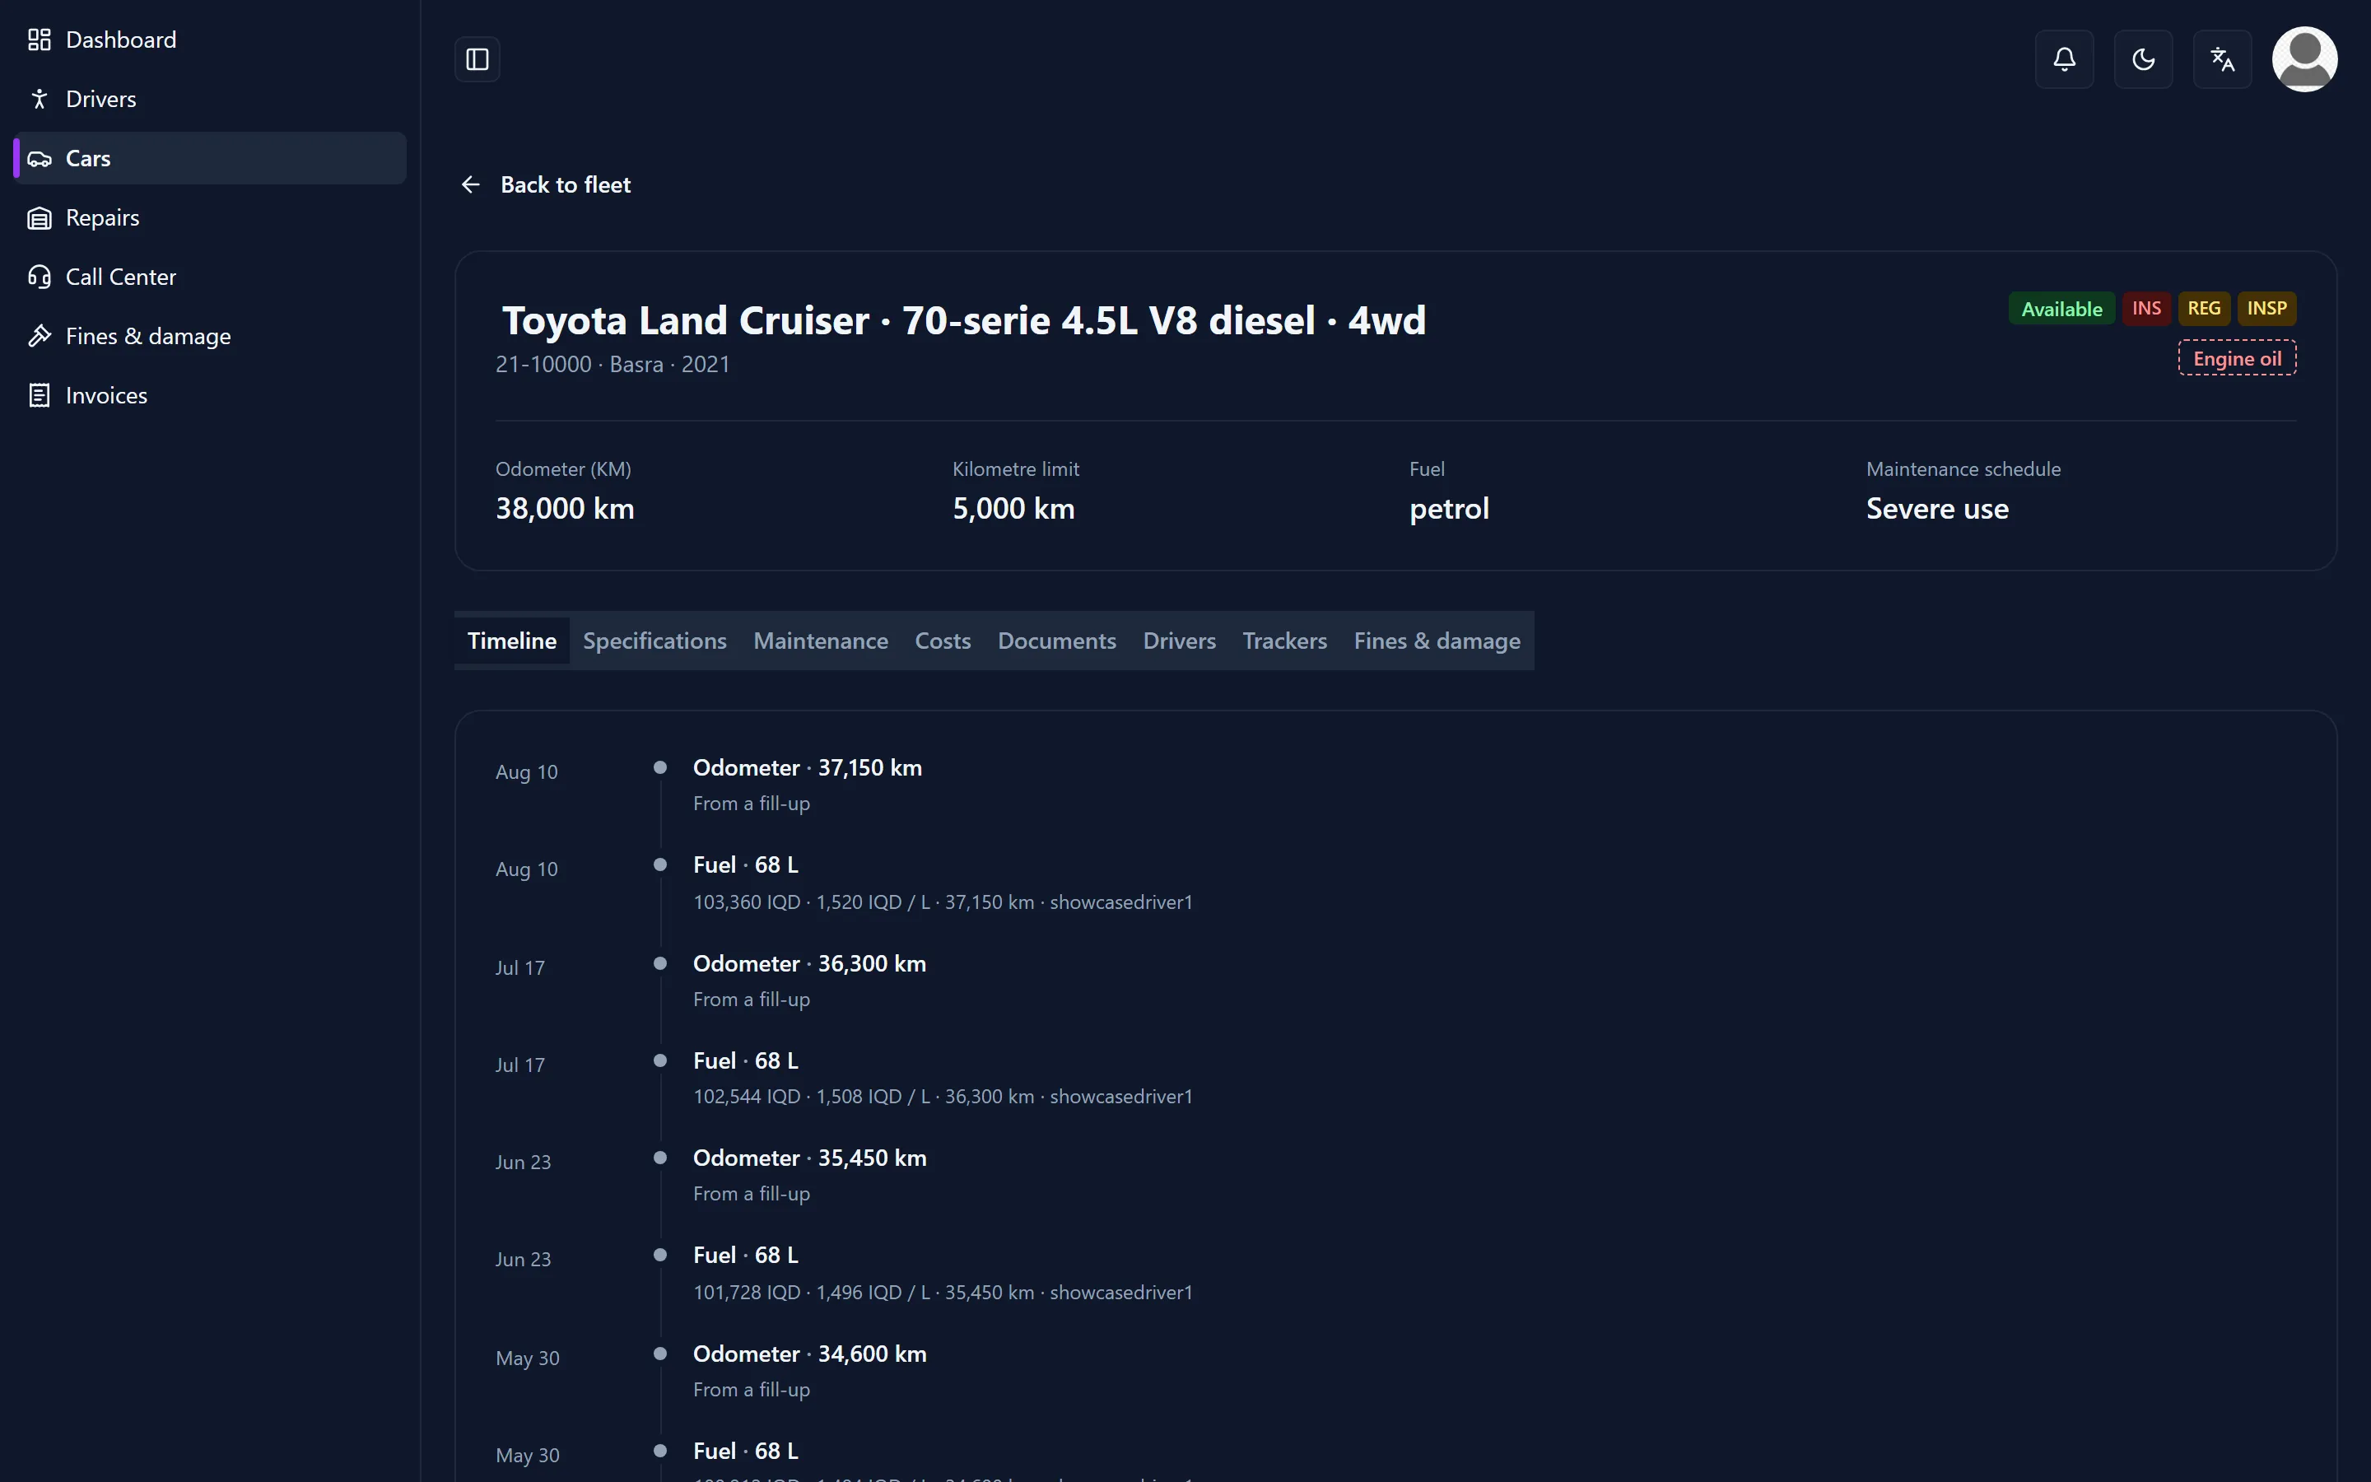Image resolution: width=2371 pixels, height=1482 pixels.
Task: Click the Cars vehicle icon in sidebar
Action: tap(40, 158)
